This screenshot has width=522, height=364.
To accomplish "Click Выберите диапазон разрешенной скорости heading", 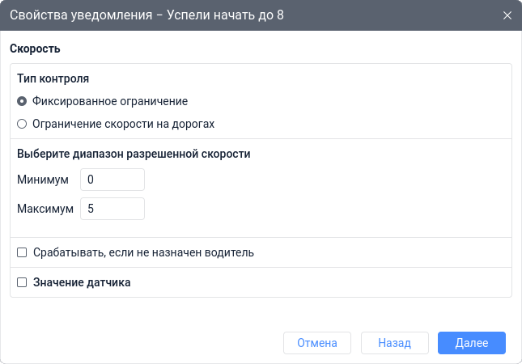I will tap(134, 153).
